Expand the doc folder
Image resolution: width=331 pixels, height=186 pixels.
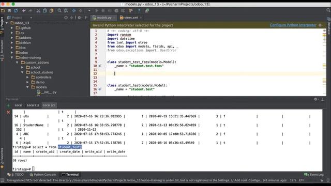tap(12, 48)
